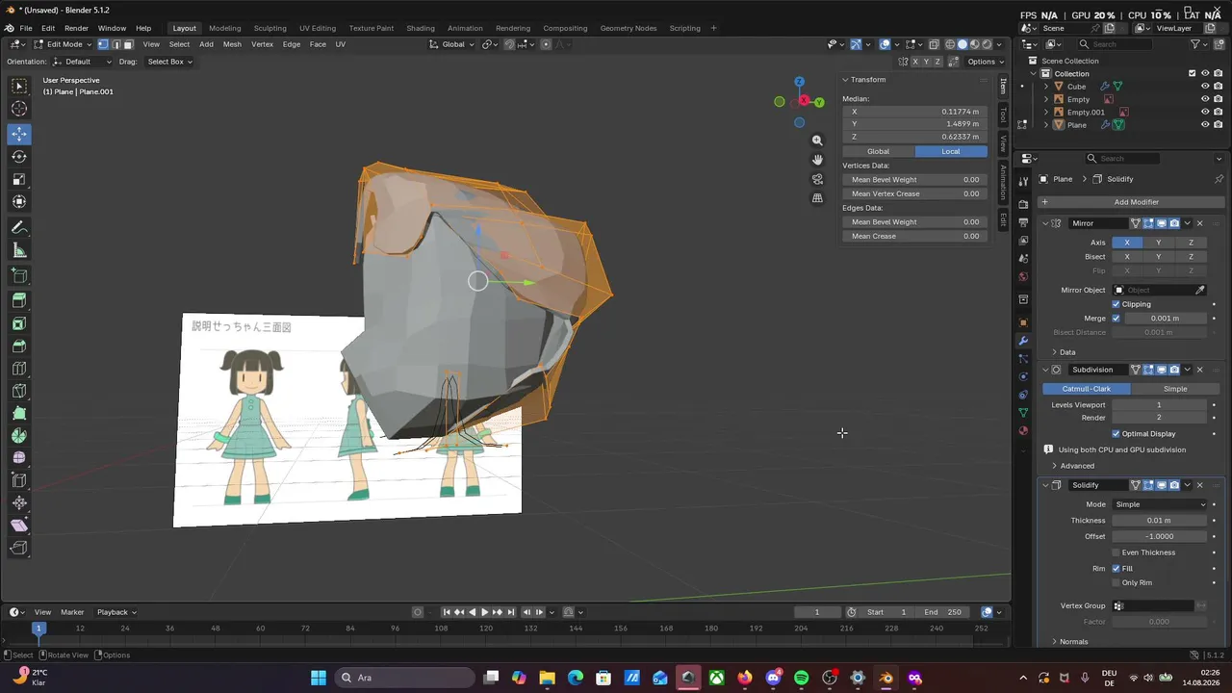Open the Solidify Mode dropdown
Viewport: 1232px width, 693px height.
point(1160,504)
